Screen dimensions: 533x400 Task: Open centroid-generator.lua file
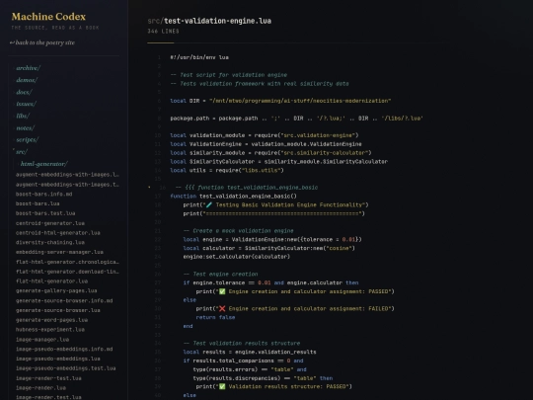50,223
